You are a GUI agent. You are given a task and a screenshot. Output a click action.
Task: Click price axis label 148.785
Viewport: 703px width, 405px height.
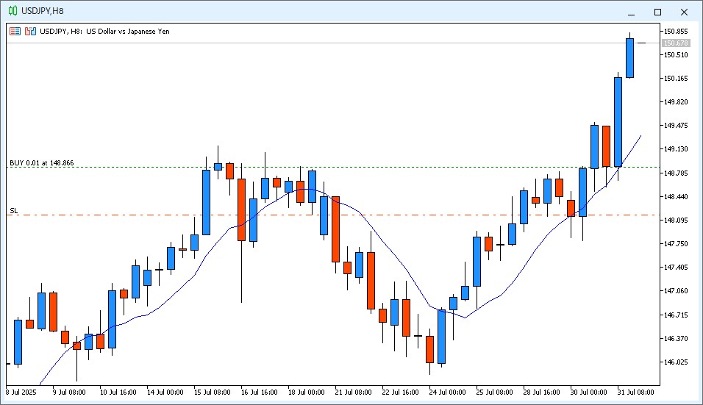click(x=676, y=173)
